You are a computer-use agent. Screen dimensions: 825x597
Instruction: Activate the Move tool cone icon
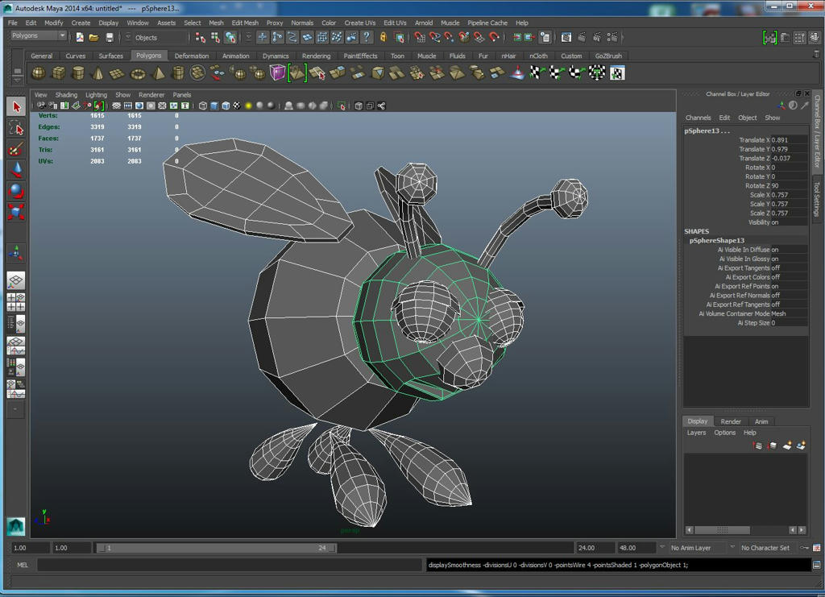(16, 170)
